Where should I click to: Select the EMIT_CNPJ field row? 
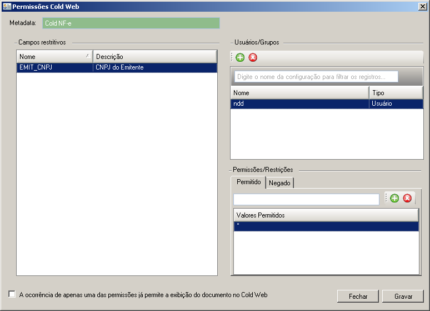[x=117, y=67]
